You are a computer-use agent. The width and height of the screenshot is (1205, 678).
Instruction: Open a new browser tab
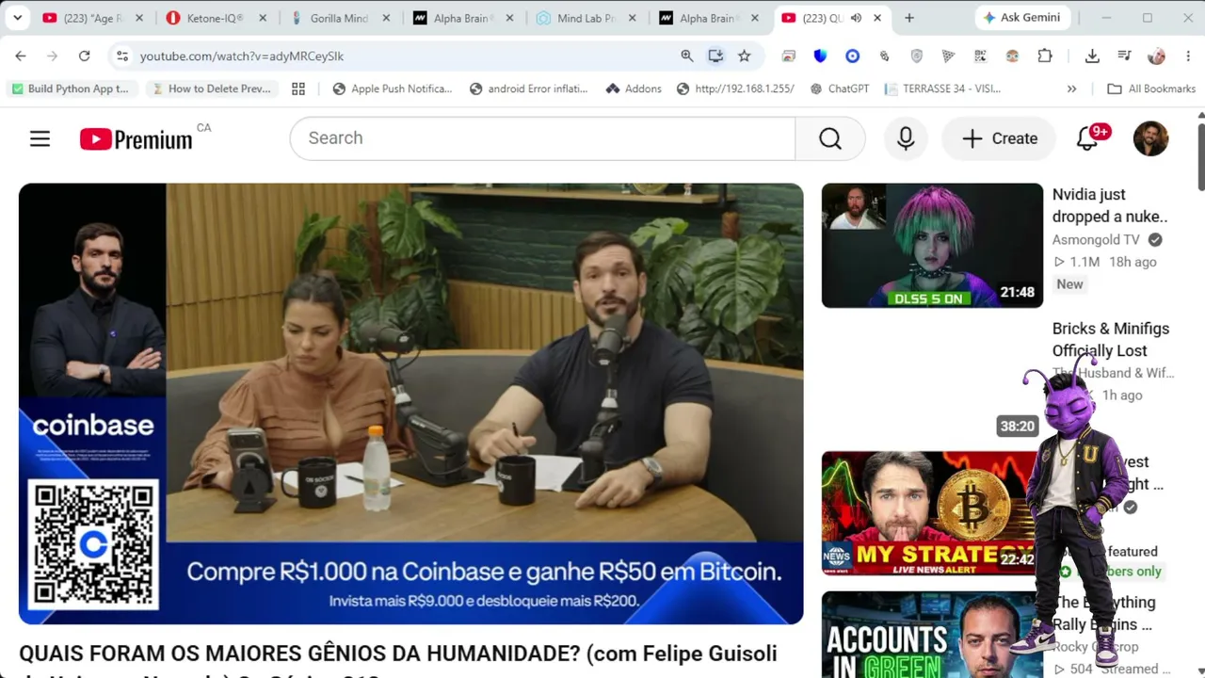point(908,18)
